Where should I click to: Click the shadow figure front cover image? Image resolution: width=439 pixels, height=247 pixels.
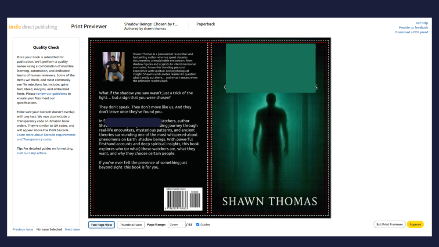tap(271, 140)
